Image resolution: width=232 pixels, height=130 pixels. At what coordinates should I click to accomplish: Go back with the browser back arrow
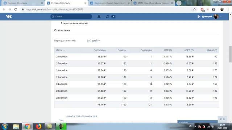pyautogui.click(x=4, y=9)
